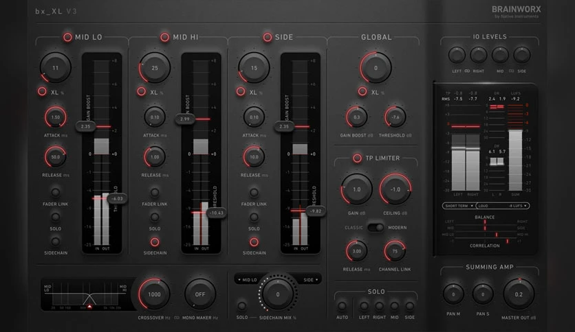
Task: Click the Sidechain Mix Solo button
Action: [241, 306]
